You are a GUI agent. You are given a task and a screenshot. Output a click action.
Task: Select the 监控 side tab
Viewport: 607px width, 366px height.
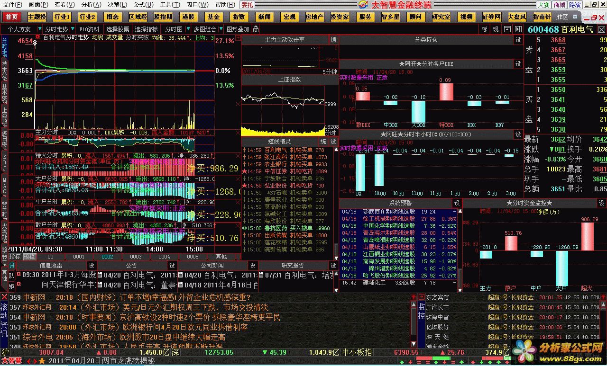(x=421, y=311)
